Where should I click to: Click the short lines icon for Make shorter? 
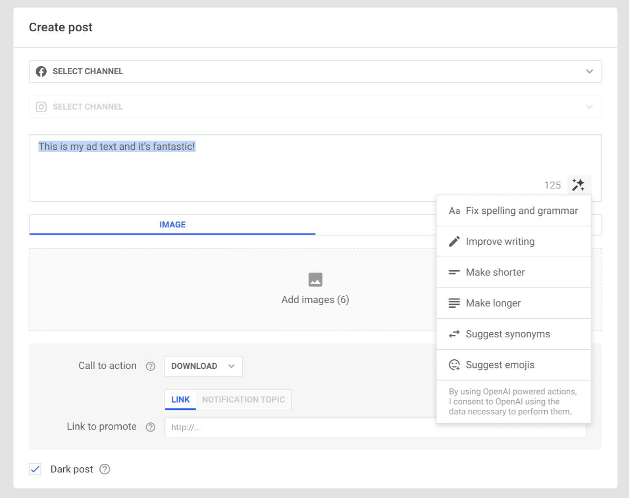pos(454,273)
